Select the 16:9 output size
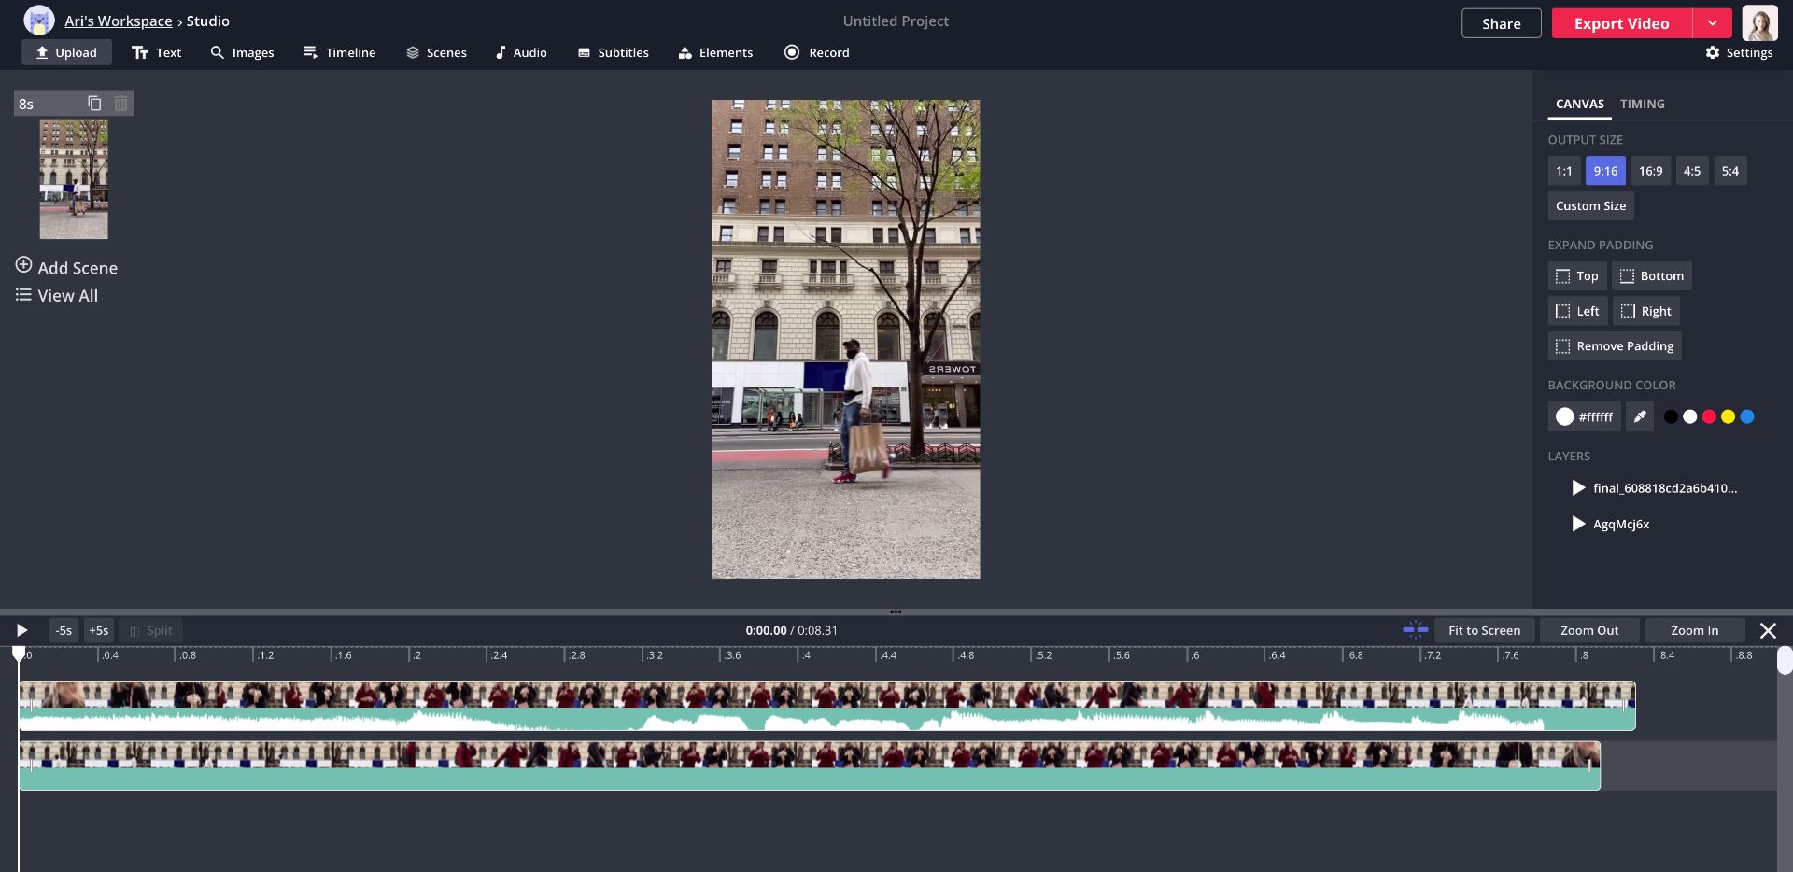1793x872 pixels. pos(1650,171)
